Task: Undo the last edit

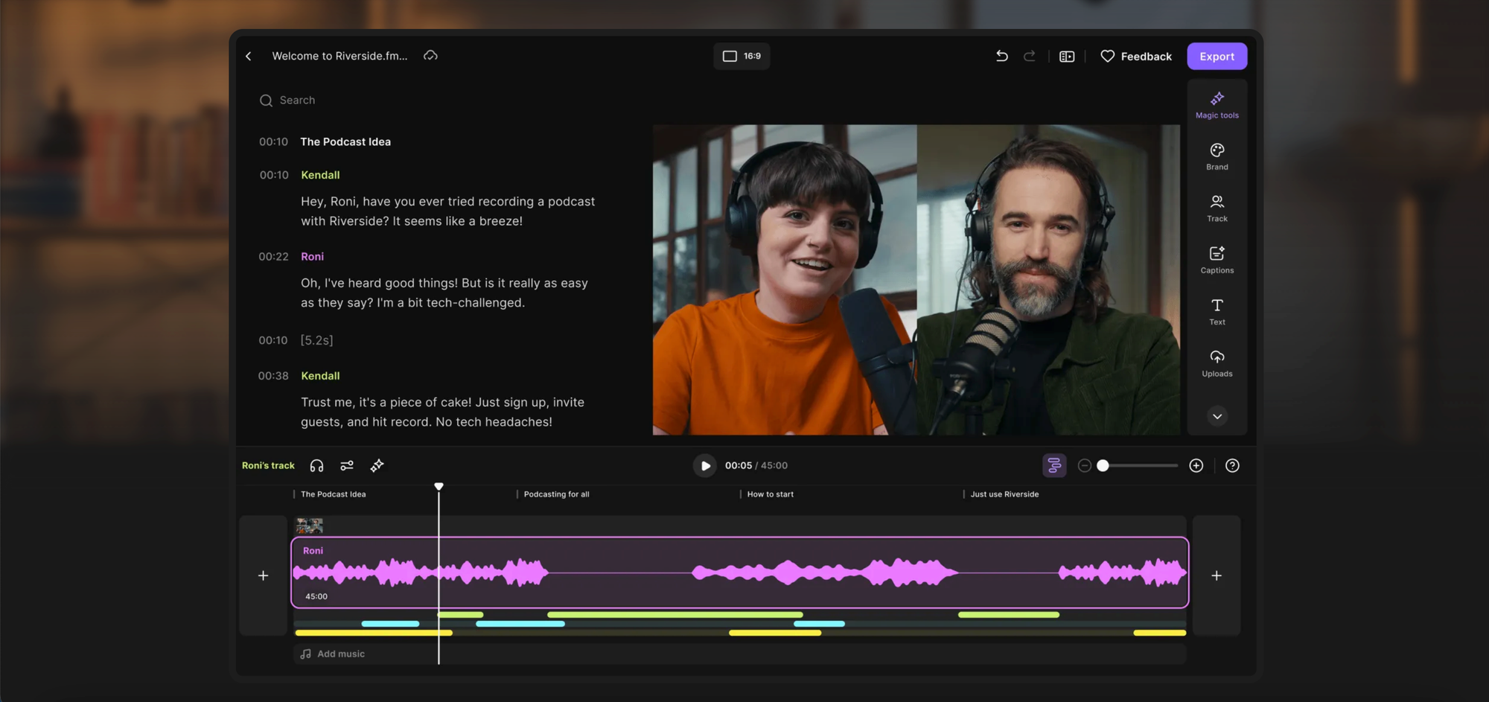Action: coord(1002,56)
